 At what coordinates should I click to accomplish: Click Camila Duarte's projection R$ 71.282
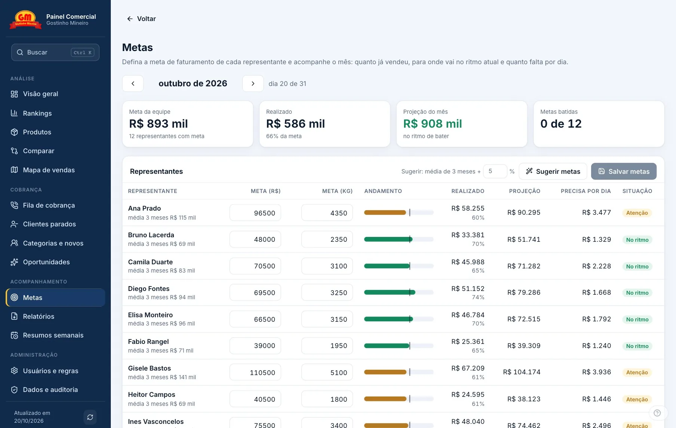[x=524, y=266]
